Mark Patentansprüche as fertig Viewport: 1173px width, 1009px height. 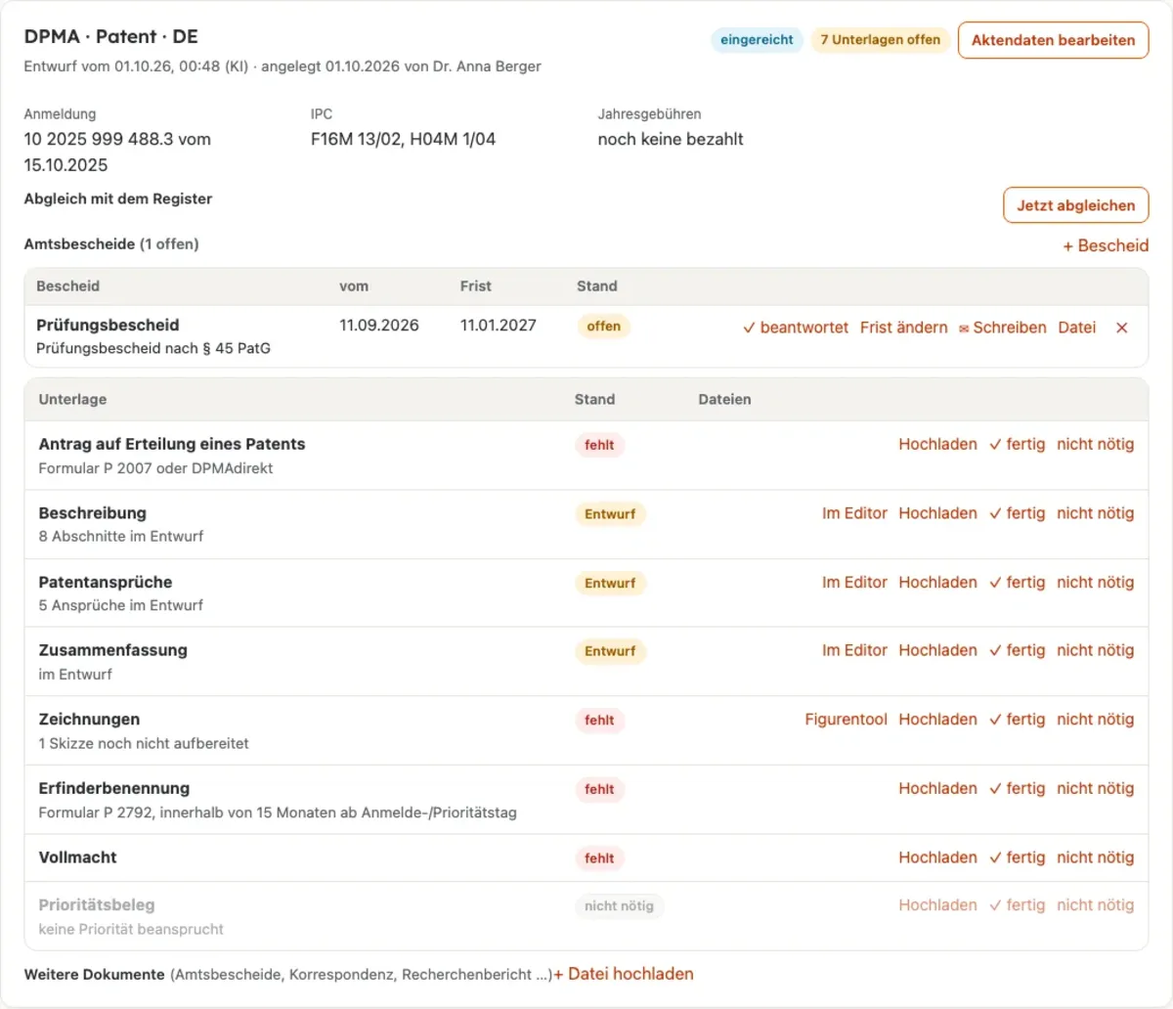[x=1017, y=582]
